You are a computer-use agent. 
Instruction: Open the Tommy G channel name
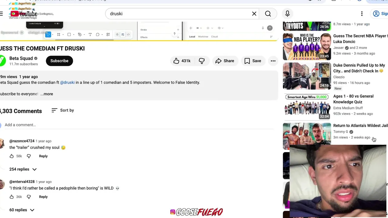point(341,132)
